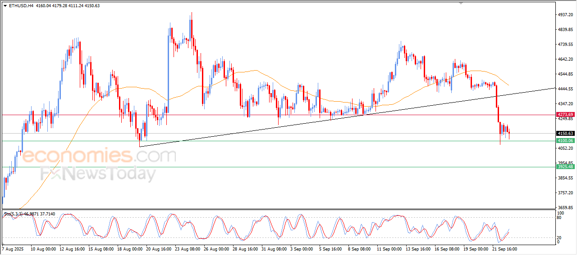The height and width of the screenshot is (255, 577).
Task: Click the green 4100.06 price level label
Action: [x=565, y=141]
